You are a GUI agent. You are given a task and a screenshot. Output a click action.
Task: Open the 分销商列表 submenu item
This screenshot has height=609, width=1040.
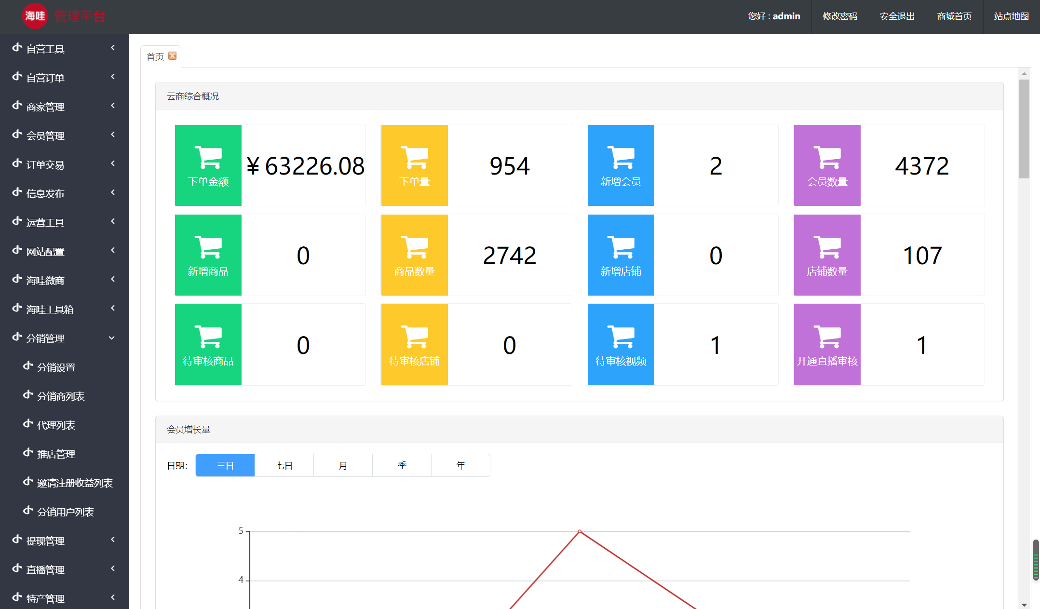point(61,396)
